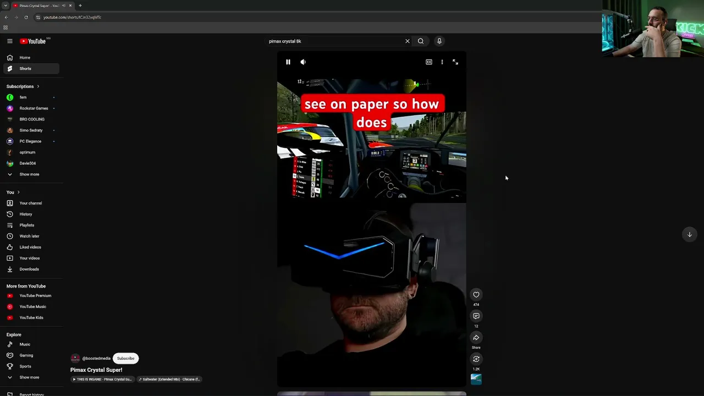Open the boostedmedia channel avatar
Screen dimensions: 704x396
[75, 359]
